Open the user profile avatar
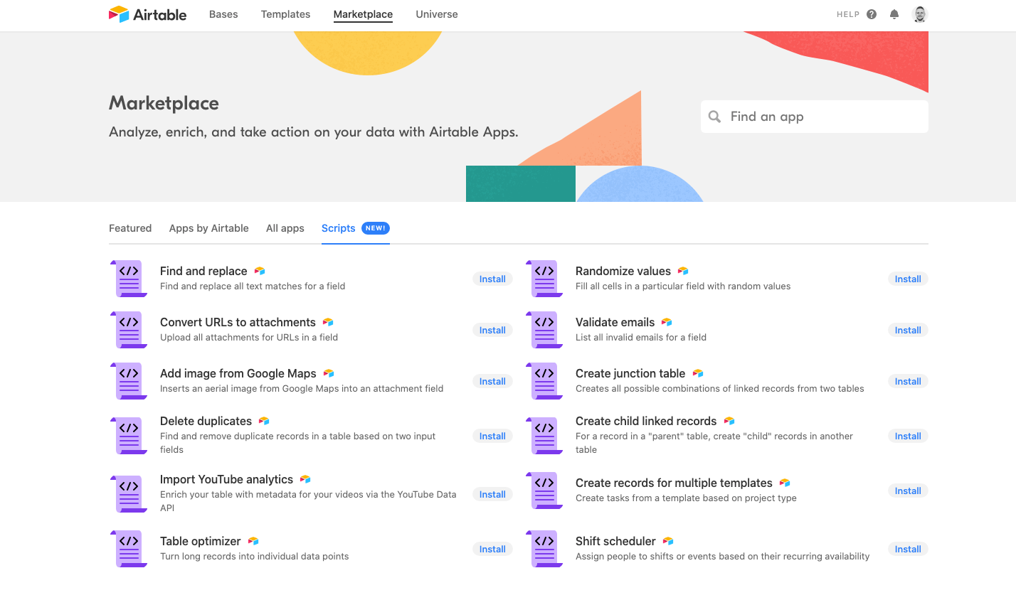The image size is (1016, 600). coord(920,14)
